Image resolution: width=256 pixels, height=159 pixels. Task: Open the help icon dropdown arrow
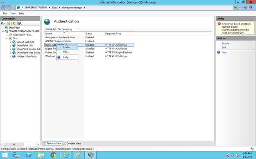(x=254, y=7)
